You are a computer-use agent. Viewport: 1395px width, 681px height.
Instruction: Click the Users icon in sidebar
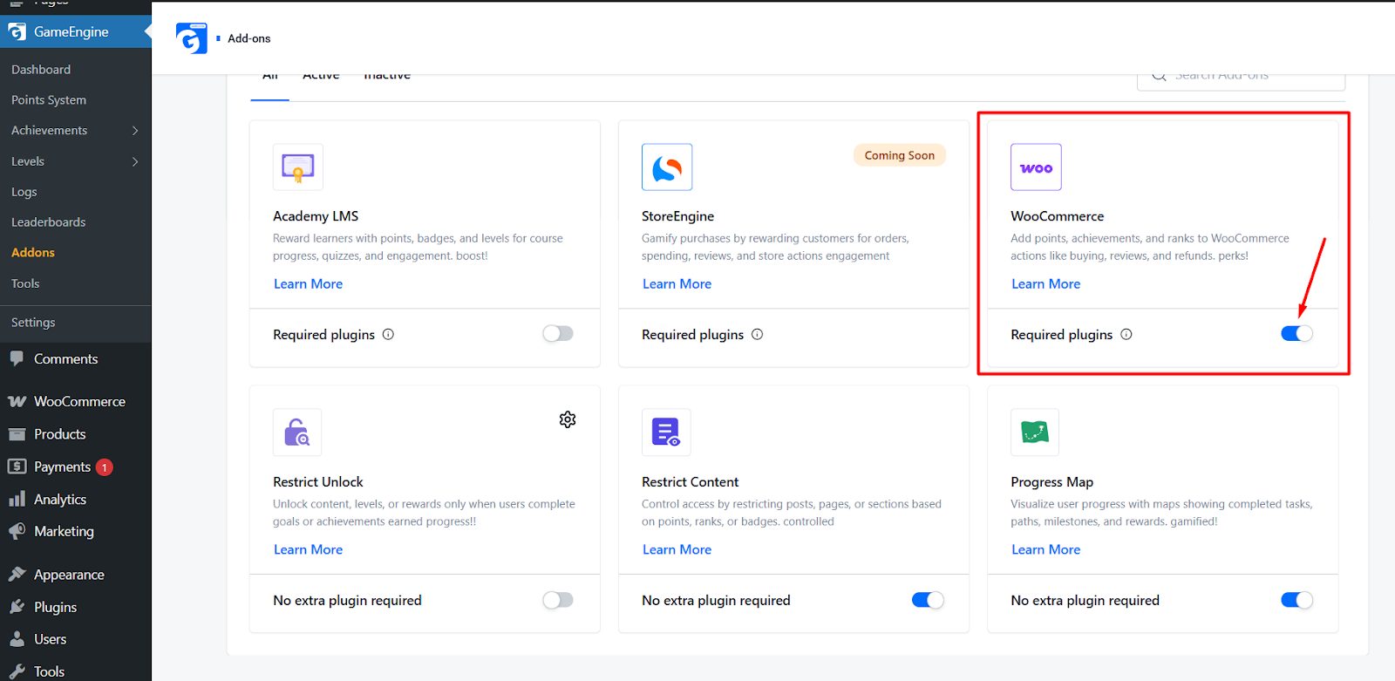click(x=17, y=639)
